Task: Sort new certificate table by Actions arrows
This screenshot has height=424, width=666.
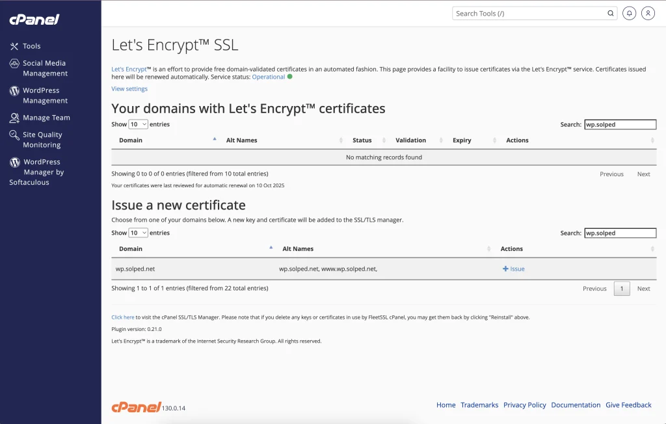Action: (652, 248)
